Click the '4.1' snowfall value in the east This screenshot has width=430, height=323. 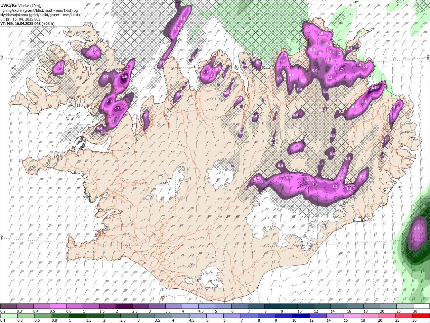pyautogui.click(x=374, y=88)
